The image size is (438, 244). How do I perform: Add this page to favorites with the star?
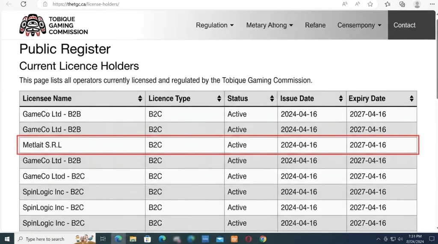370,4
